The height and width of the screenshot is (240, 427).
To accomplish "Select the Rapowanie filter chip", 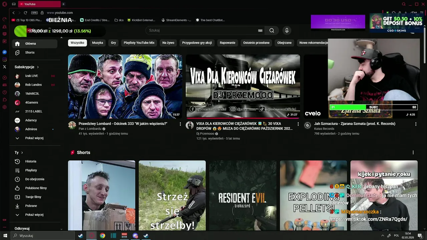I will click(228, 43).
